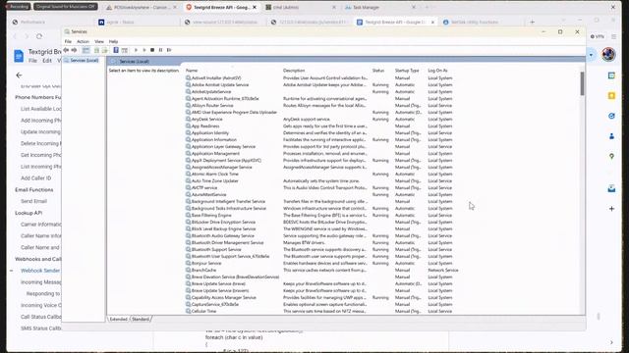This screenshot has width=629, height=353.
Task: Open the View menu in Services
Action: (x=99, y=41)
